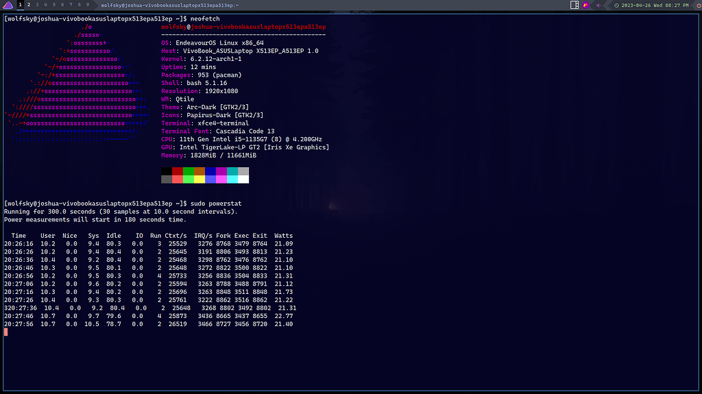Open the layout switcher icon in bar
Image resolution: width=702 pixels, height=394 pixels.
click(575, 5)
